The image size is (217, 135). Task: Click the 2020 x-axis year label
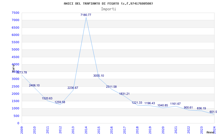[163, 130]
